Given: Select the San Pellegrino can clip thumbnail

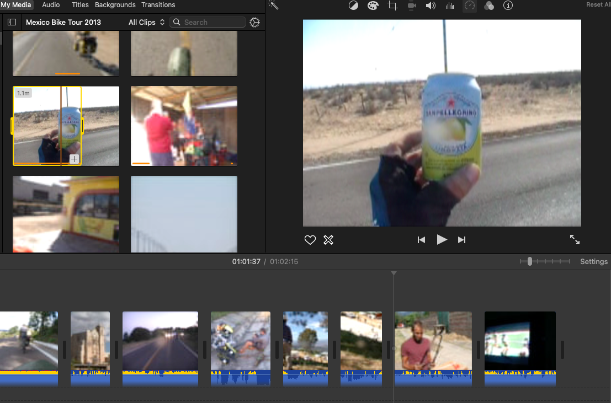Looking at the screenshot, I should 66,126.
